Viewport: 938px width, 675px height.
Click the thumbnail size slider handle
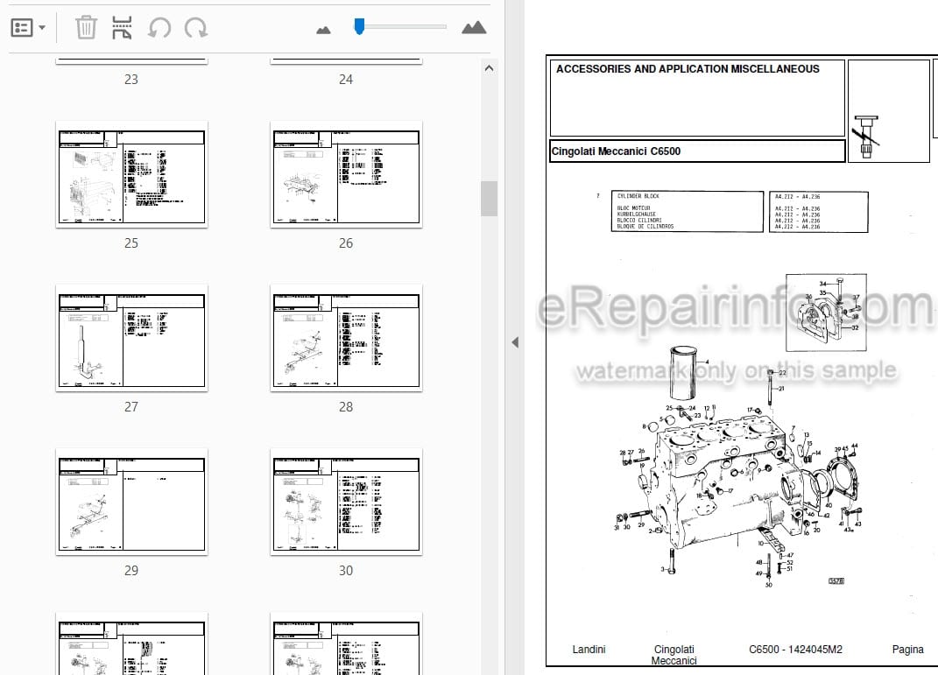point(359,26)
